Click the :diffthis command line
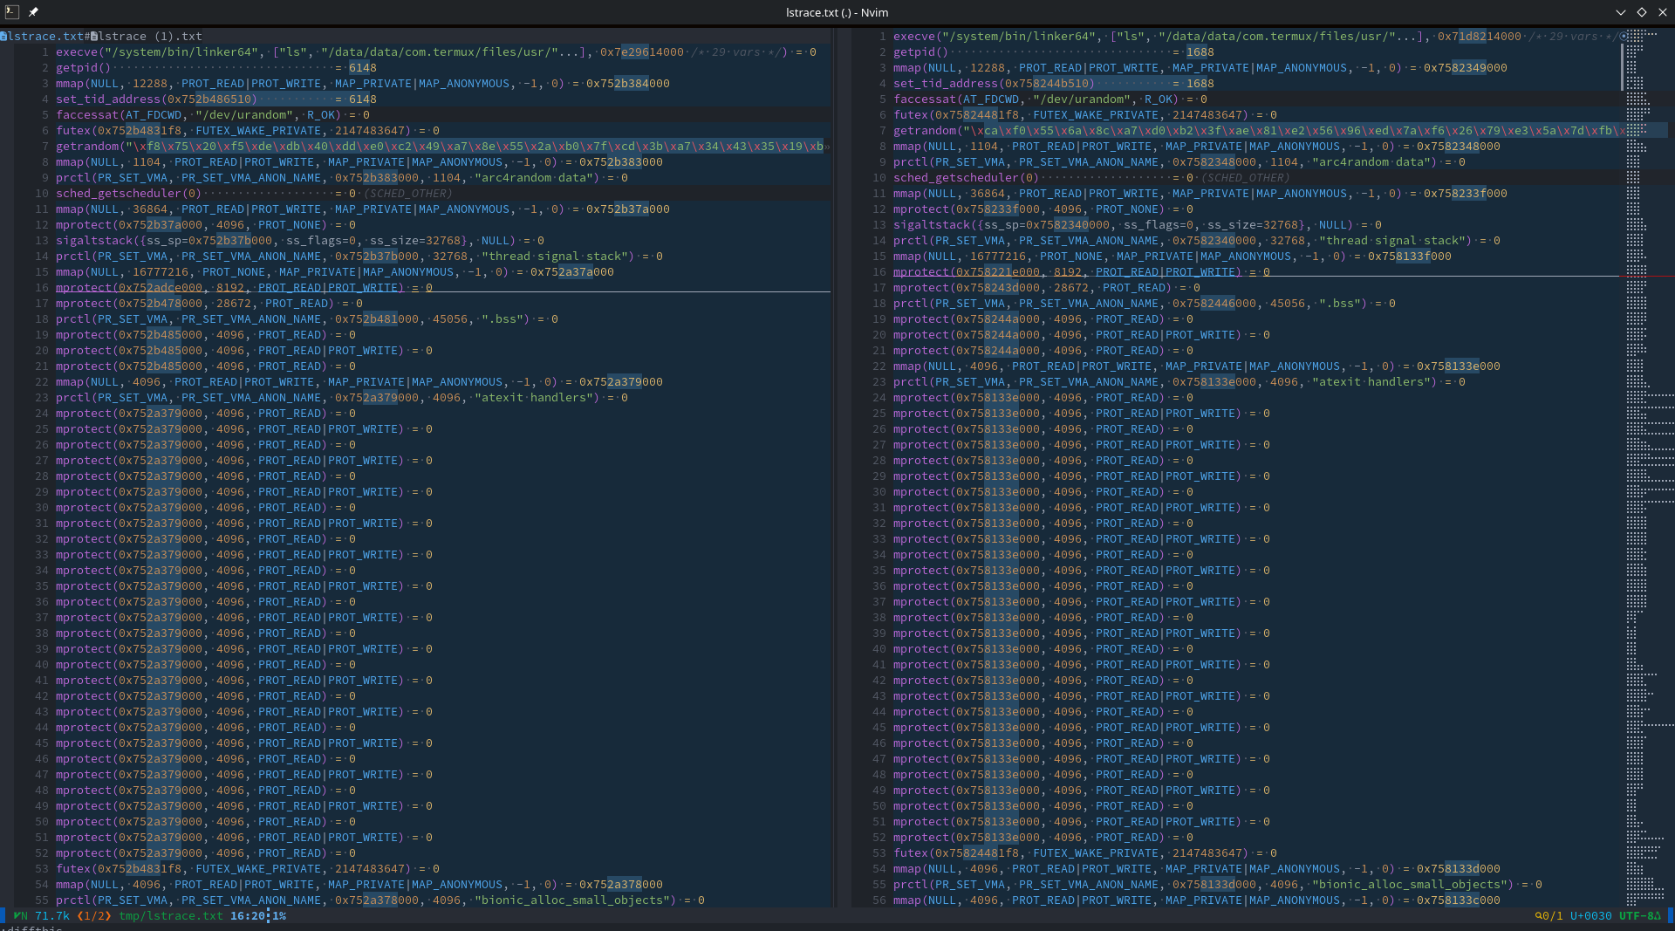 33,928
